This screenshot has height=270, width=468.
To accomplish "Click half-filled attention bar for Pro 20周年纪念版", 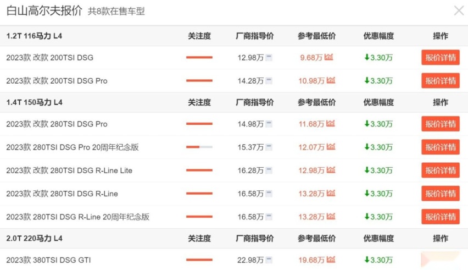I will [199, 147].
